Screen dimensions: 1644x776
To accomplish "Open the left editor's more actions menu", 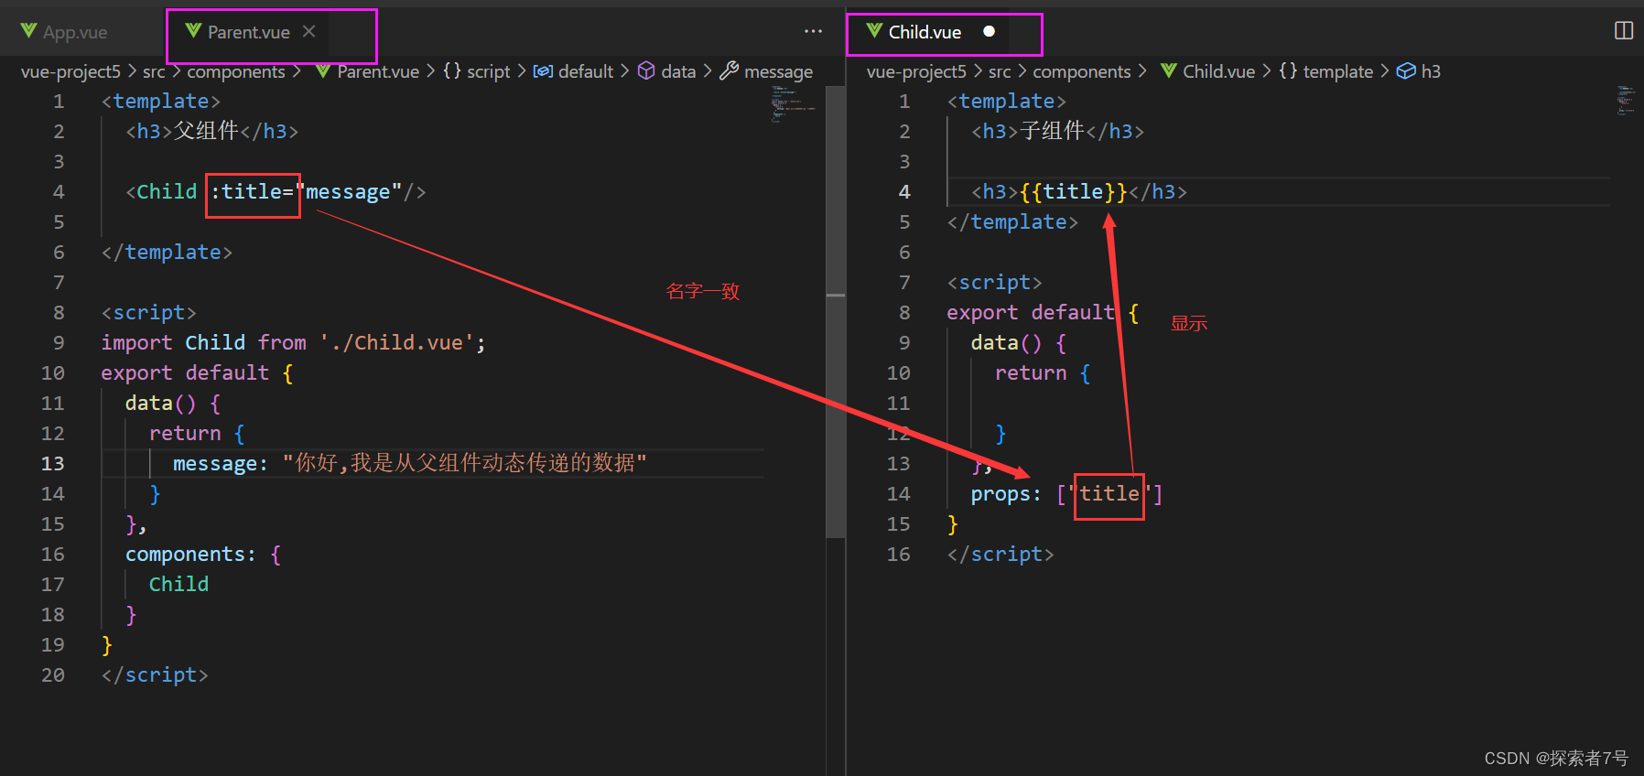I will (813, 31).
